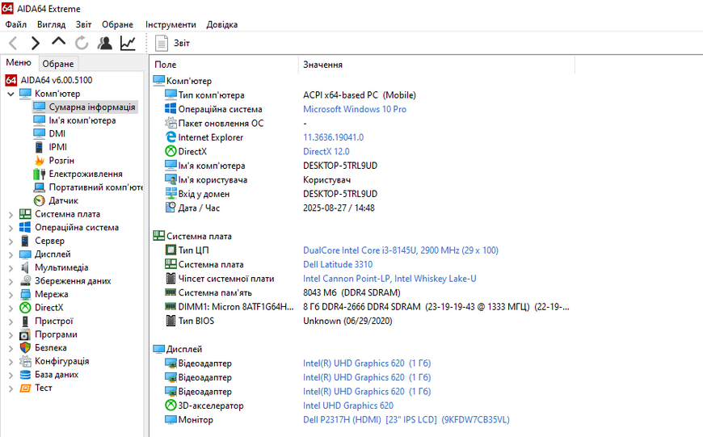The height and width of the screenshot is (437, 703).
Task: Switch to the Обране tab in sidebar
Action: [x=58, y=64]
